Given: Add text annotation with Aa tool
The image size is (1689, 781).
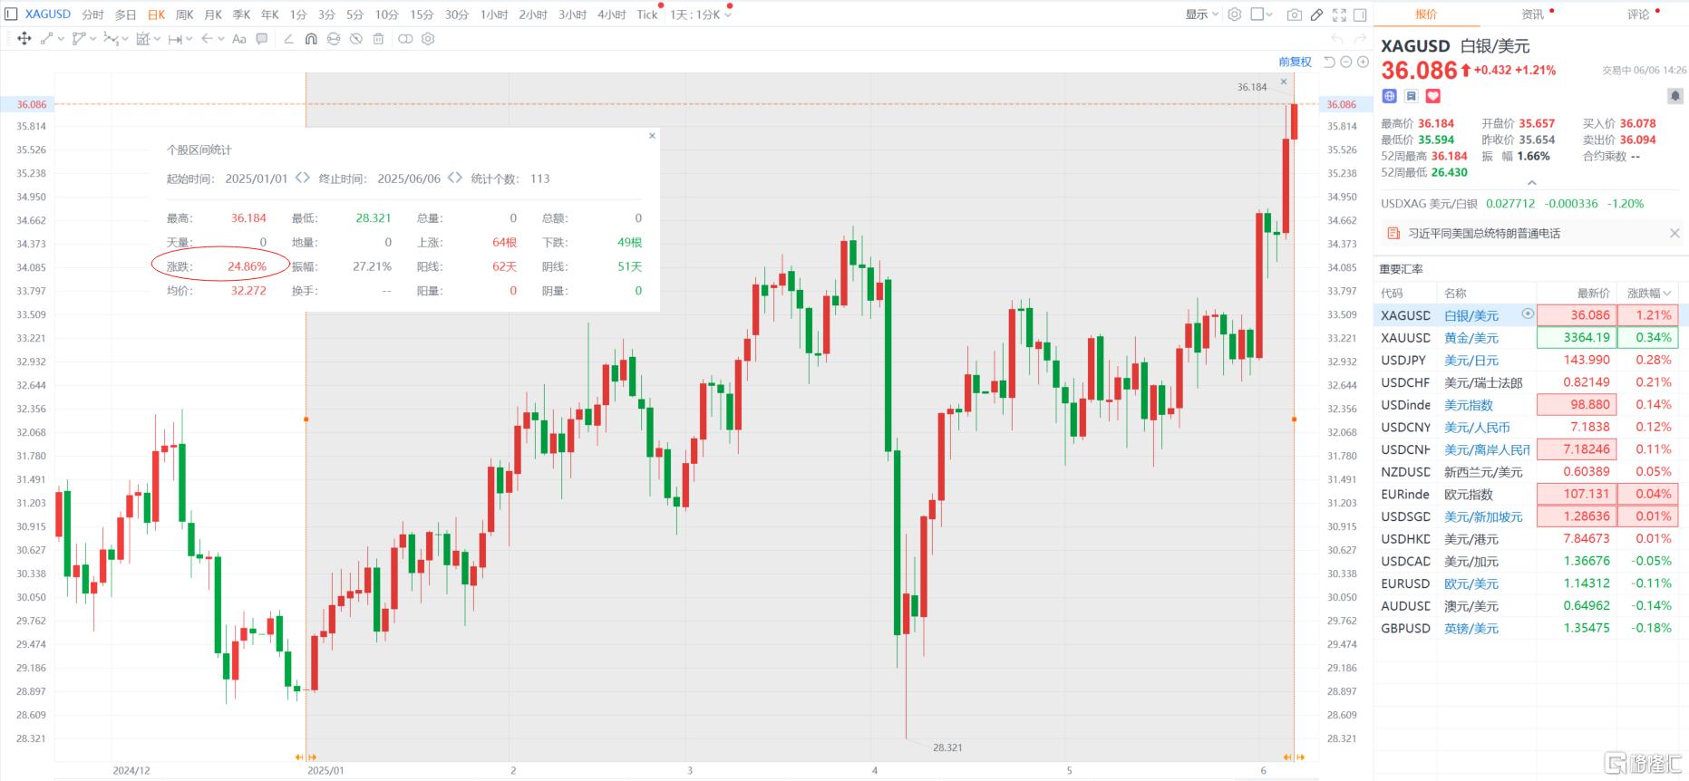Looking at the screenshot, I should (x=239, y=39).
